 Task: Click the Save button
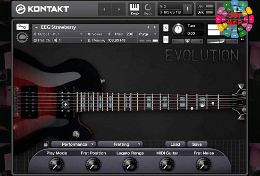197,144
